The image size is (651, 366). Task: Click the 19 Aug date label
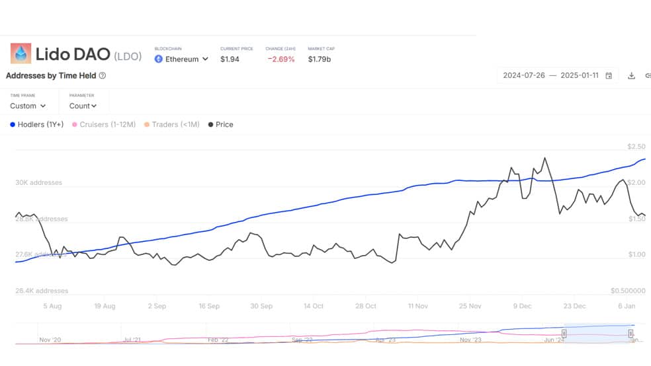105,307
